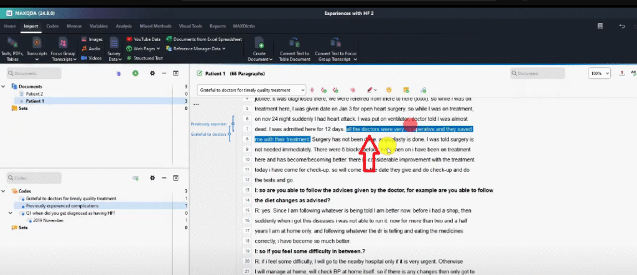Screen dimensions: 637x275
Task: Click the link/paperclip icon
Action: point(423,89)
